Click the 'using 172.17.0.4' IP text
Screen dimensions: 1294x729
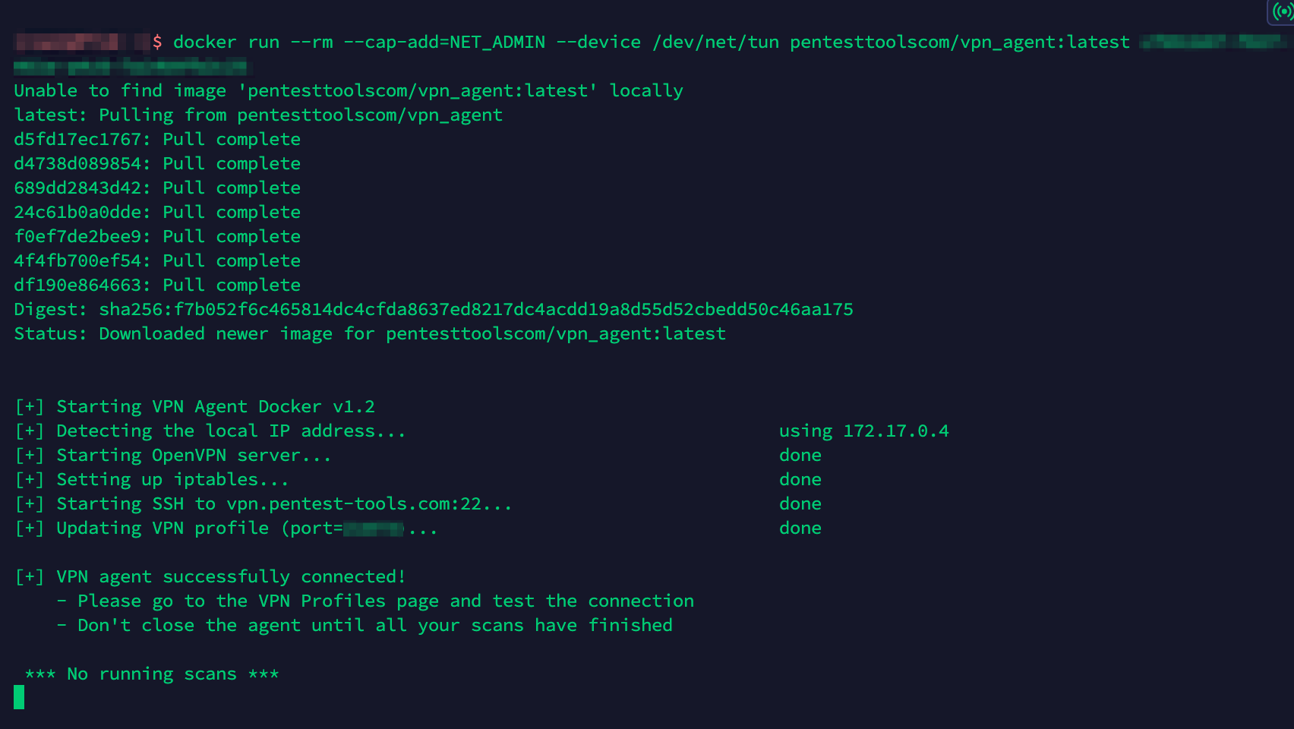click(x=863, y=431)
